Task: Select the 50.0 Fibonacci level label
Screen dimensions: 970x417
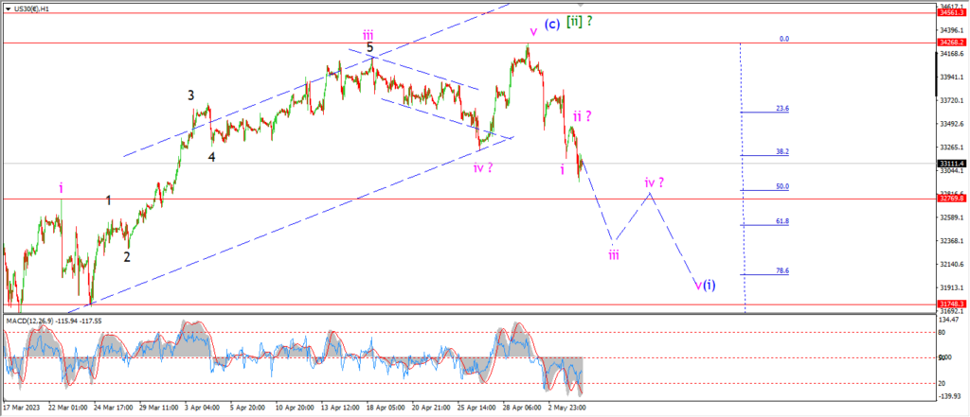Action: tap(781, 186)
